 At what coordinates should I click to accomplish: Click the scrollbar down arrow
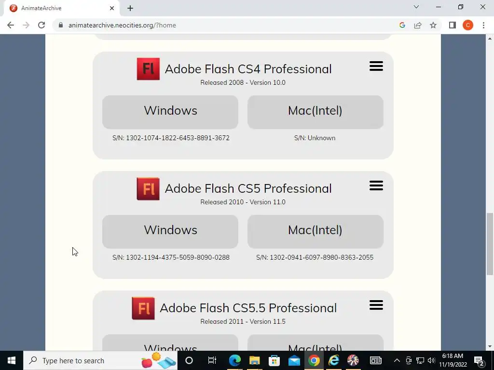pyautogui.click(x=490, y=346)
